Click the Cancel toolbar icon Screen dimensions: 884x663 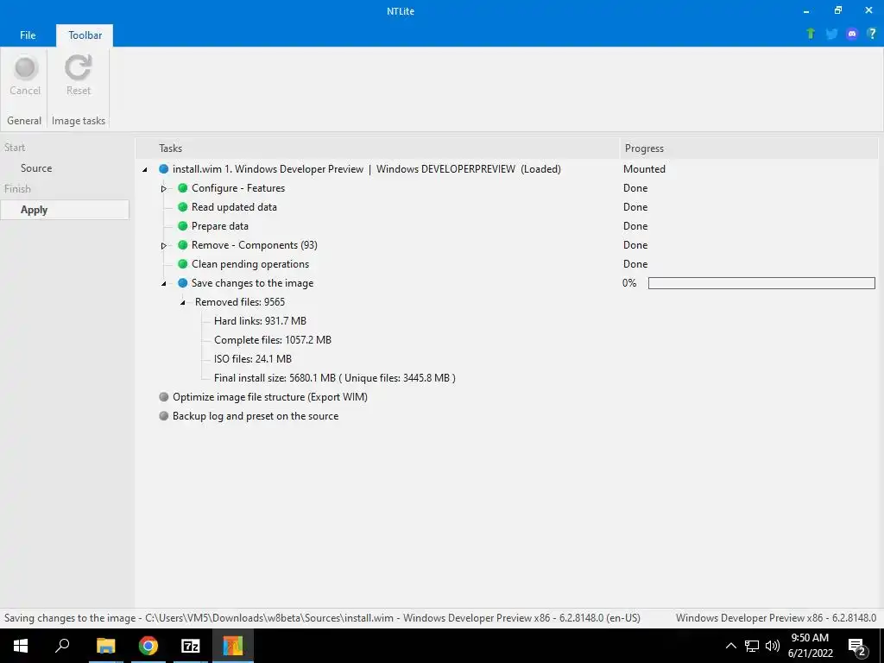(25, 67)
